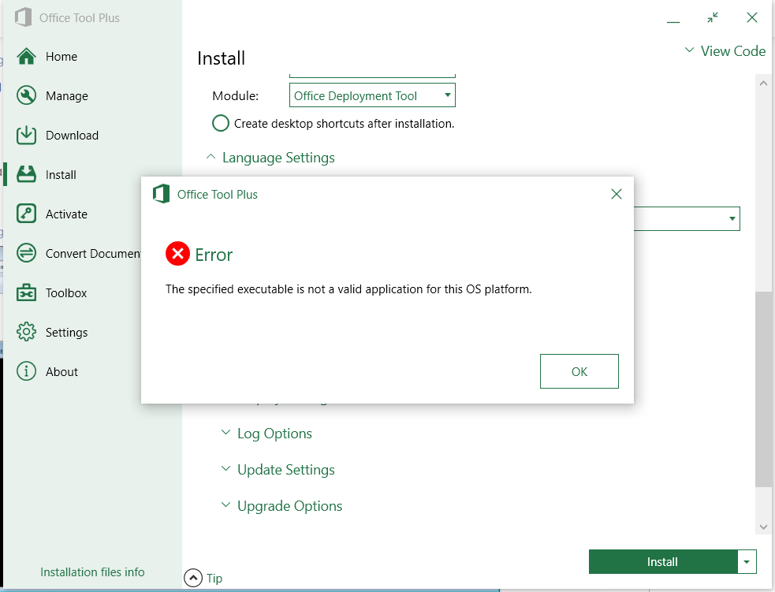Click the Office logo in app title bar
This screenshot has height=592, width=775.
23,17
